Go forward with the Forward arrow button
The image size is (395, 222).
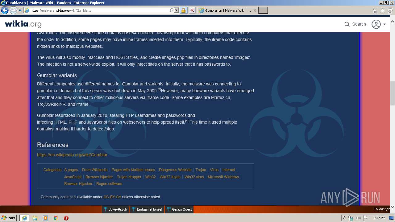pyautogui.click(x=13, y=10)
